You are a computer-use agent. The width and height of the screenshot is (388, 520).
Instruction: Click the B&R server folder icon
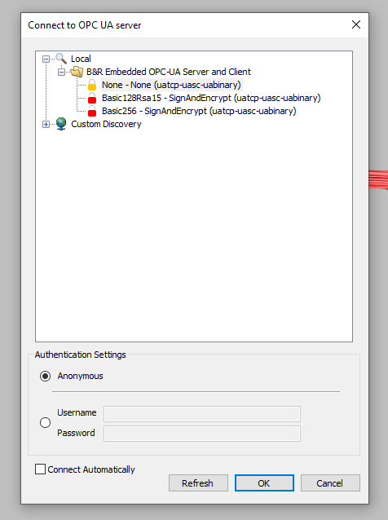tap(77, 72)
